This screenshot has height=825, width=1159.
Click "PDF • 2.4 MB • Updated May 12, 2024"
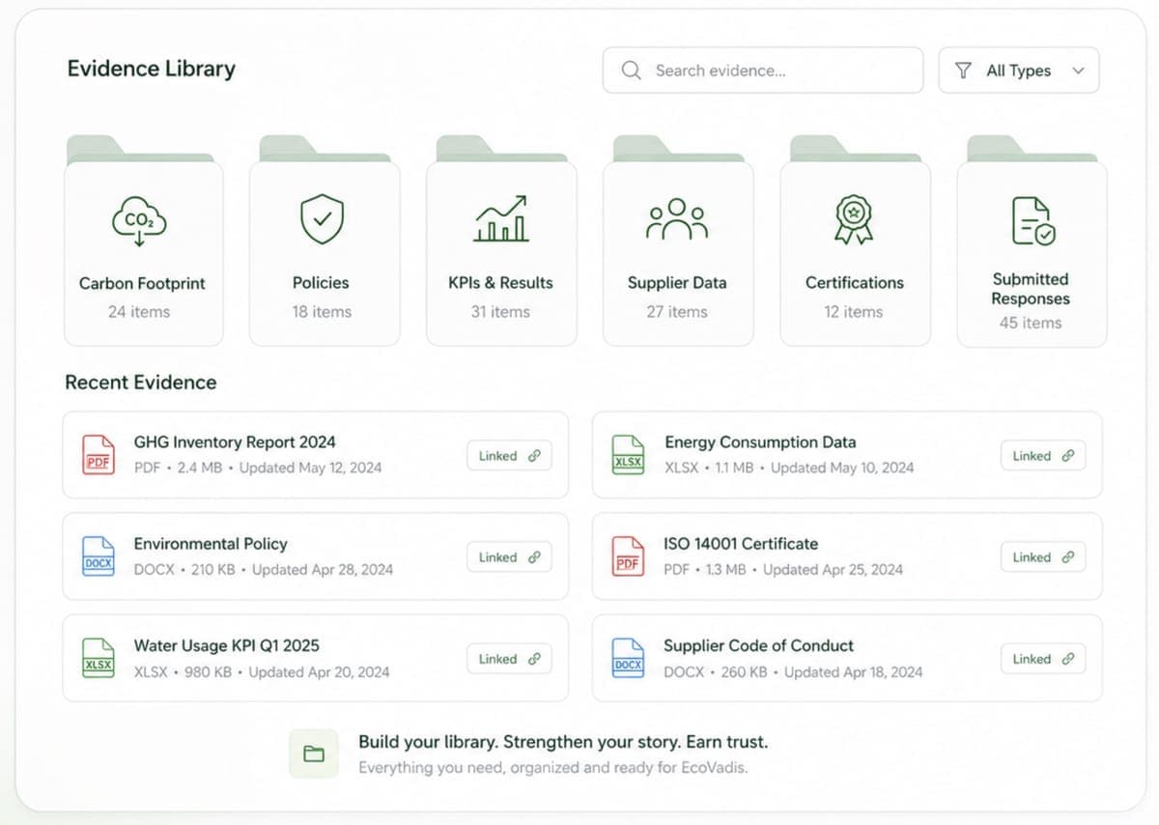[258, 468]
